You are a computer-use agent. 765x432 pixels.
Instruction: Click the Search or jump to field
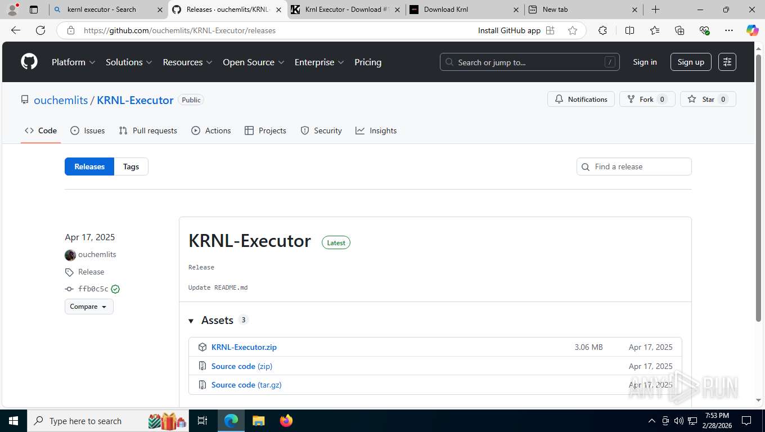coord(529,62)
